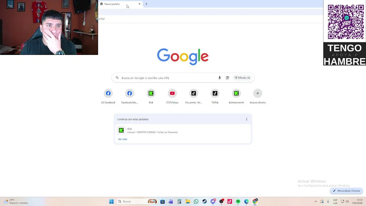Open the volume speaker tray icon
The image size is (366, 206).
coord(347,201)
